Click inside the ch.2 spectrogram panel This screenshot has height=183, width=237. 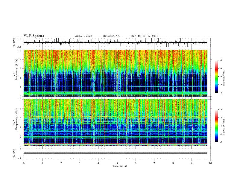tap(115, 123)
